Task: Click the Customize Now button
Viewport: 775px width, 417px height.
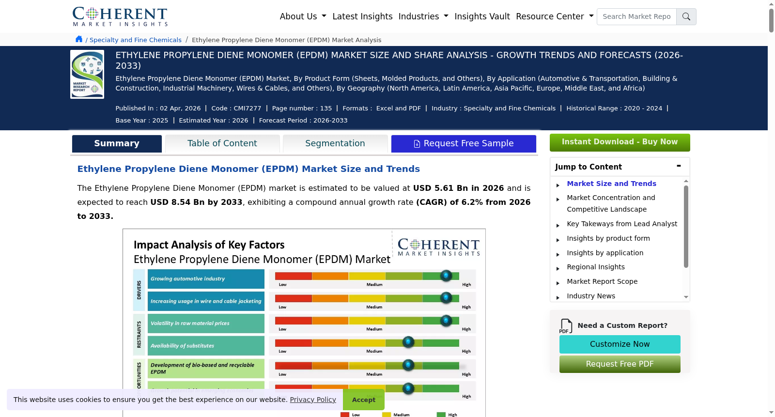Action: tap(620, 344)
